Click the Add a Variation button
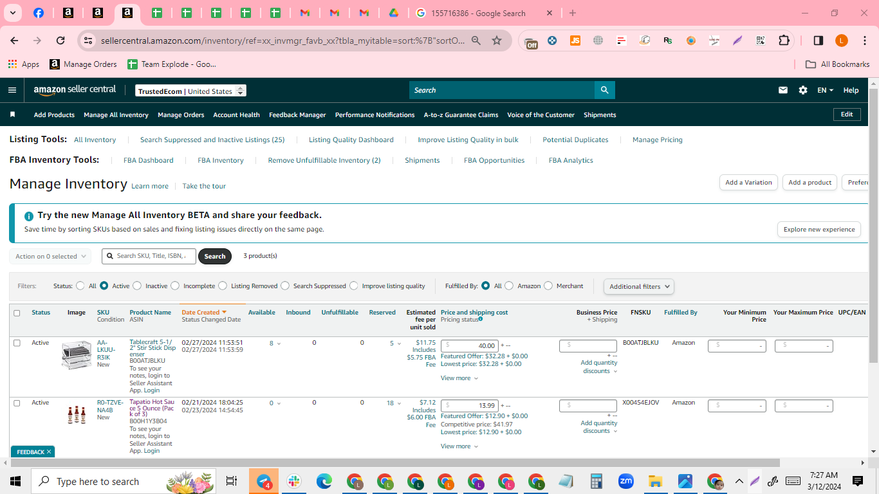879x494 pixels. (748, 183)
